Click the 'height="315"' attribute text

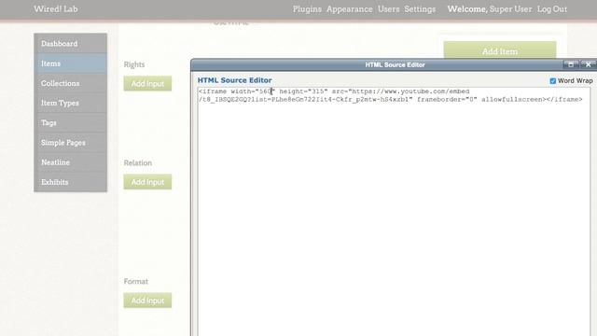pos(303,91)
